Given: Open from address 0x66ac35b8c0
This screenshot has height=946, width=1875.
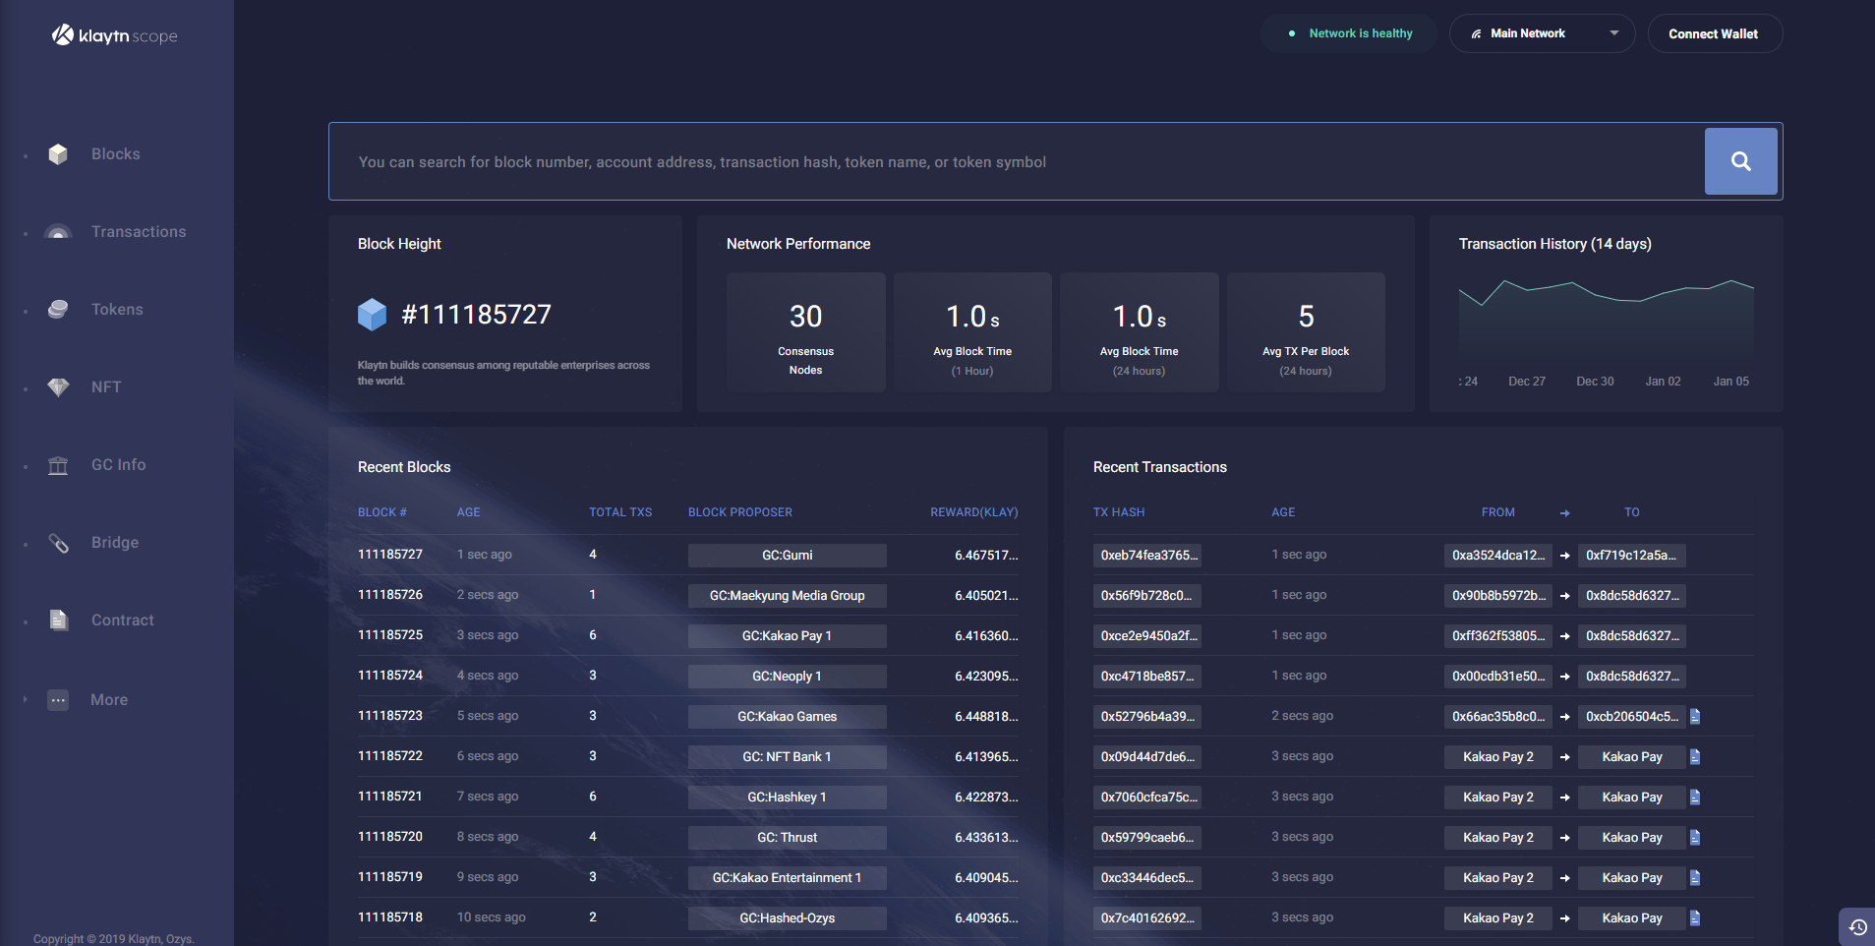Looking at the screenshot, I should [x=1498, y=717].
